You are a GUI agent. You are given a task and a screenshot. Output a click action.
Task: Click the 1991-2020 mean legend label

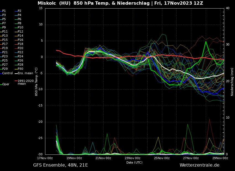[x=25, y=82]
